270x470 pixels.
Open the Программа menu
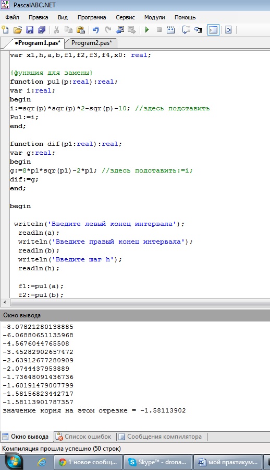92,17
